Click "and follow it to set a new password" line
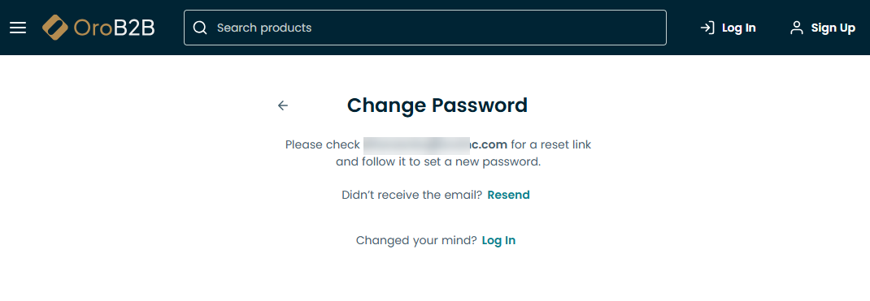Viewport: 870px width, 301px height. point(437,162)
